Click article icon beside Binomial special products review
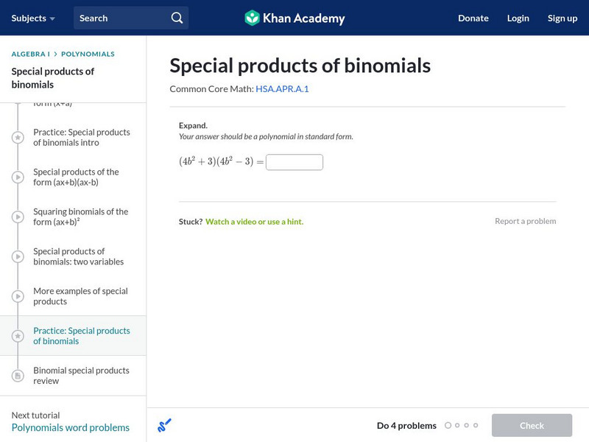This screenshot has height=442, width=589. pyautogui.click(x=18, y=376)
